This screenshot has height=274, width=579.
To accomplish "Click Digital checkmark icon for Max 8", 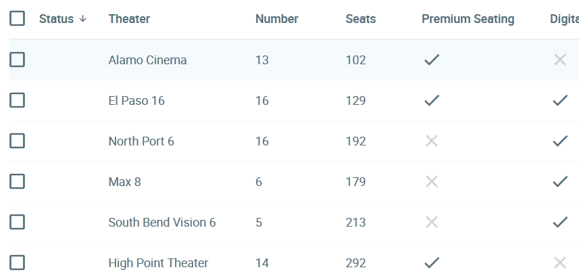I will [x=559, y=182].
